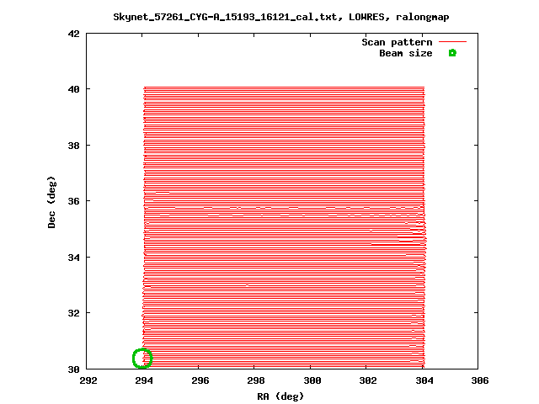Click the Dec axis value 36

coord(73,201)
